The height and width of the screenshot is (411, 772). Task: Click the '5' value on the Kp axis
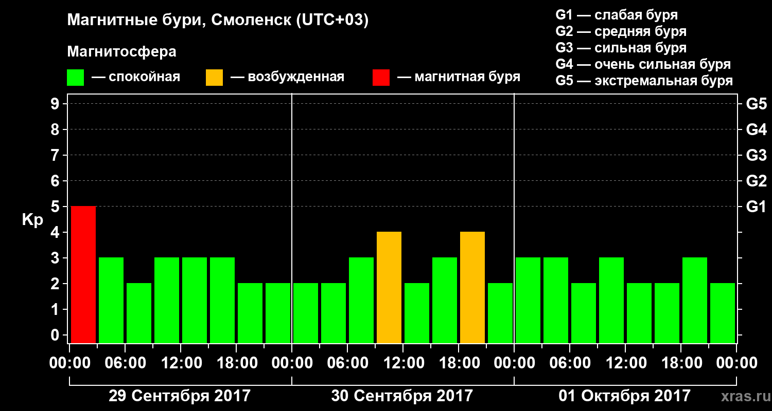[x=56, y=207]
